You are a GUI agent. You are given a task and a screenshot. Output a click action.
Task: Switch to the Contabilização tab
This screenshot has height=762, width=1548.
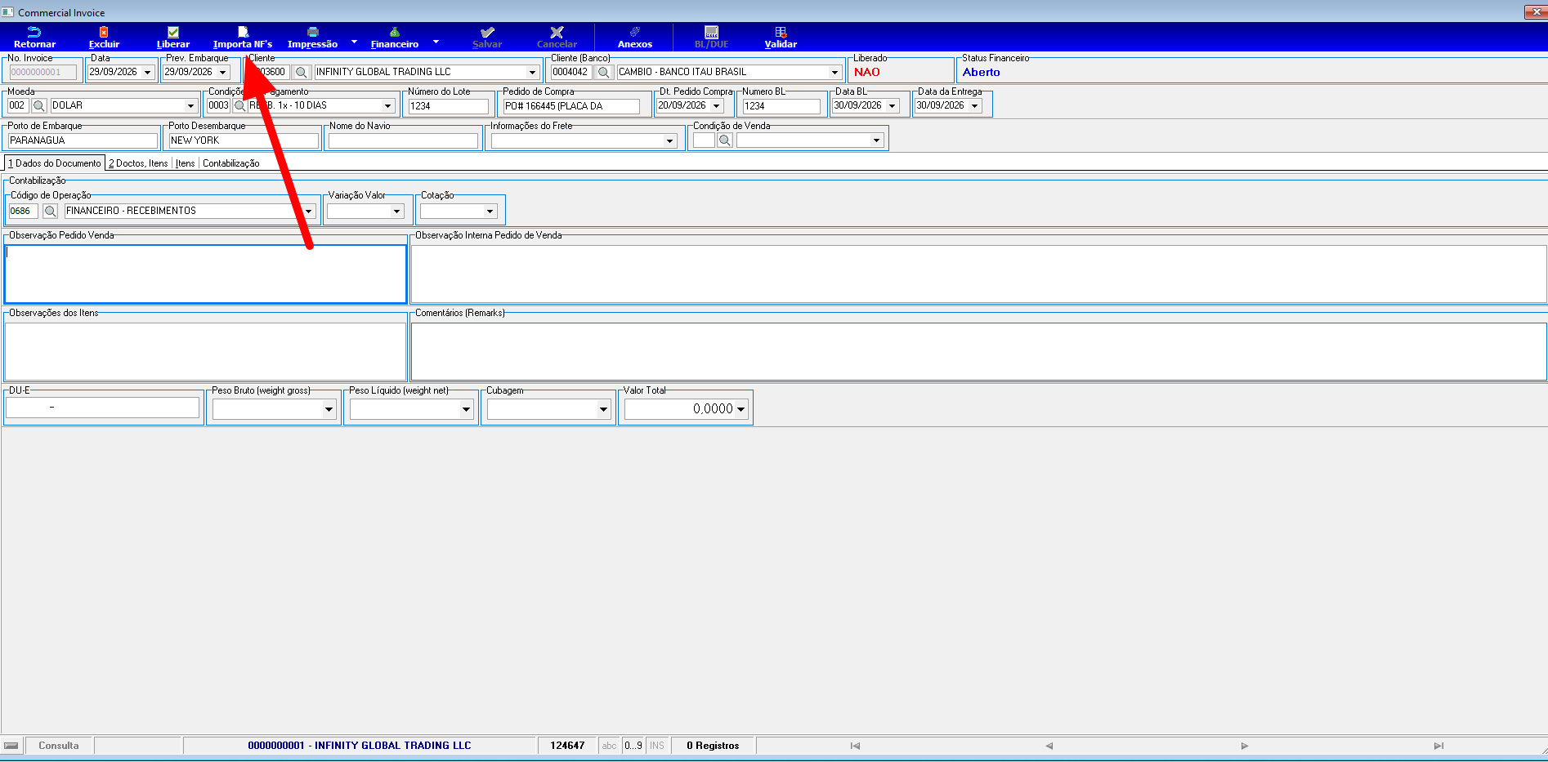[231, 163]
